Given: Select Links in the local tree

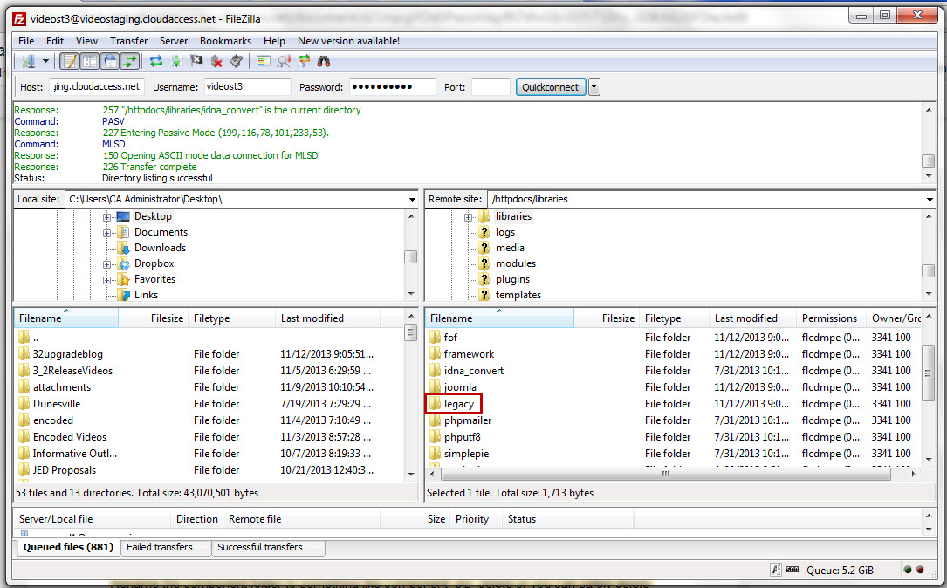Looking at the screenshot, I should [146, 295].
